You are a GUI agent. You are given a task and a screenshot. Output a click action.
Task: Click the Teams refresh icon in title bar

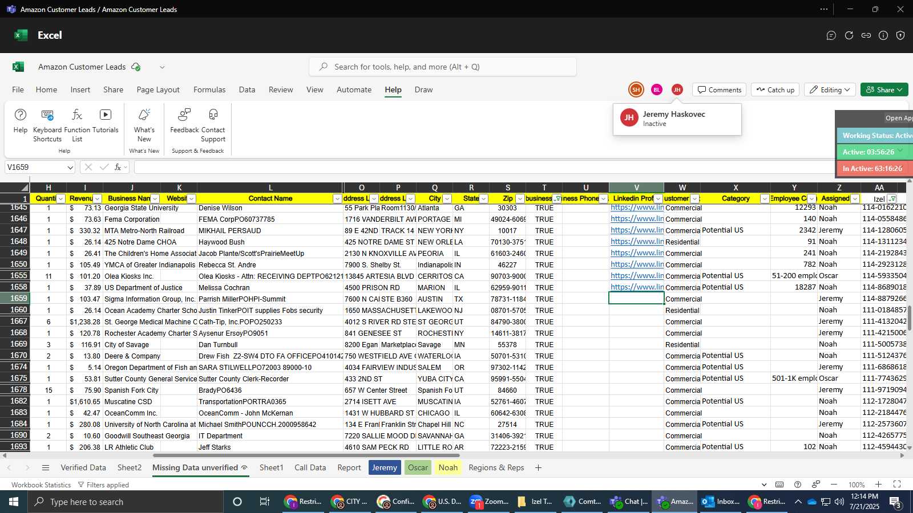click(849, 35)
